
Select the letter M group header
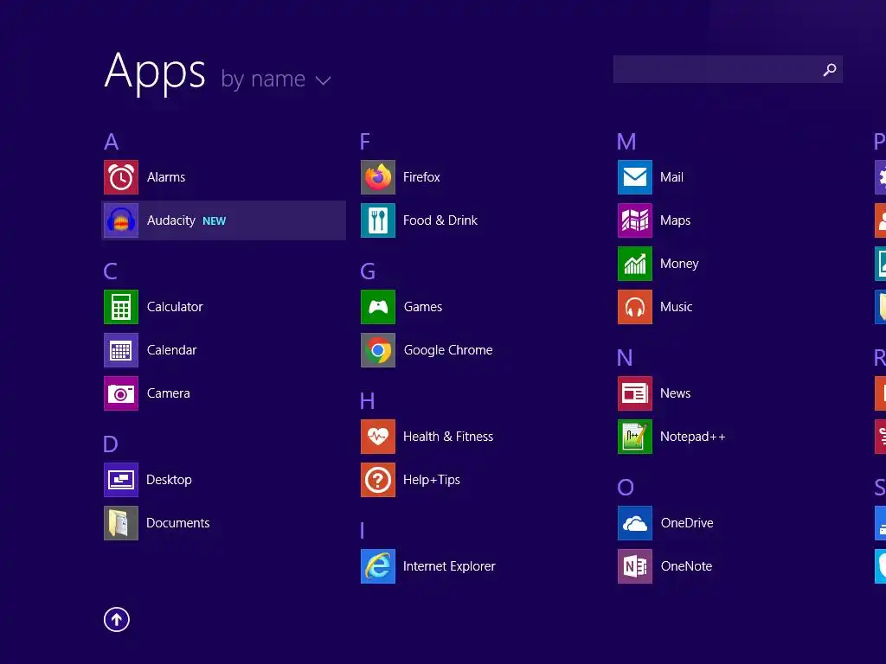[x=626, y=142]
